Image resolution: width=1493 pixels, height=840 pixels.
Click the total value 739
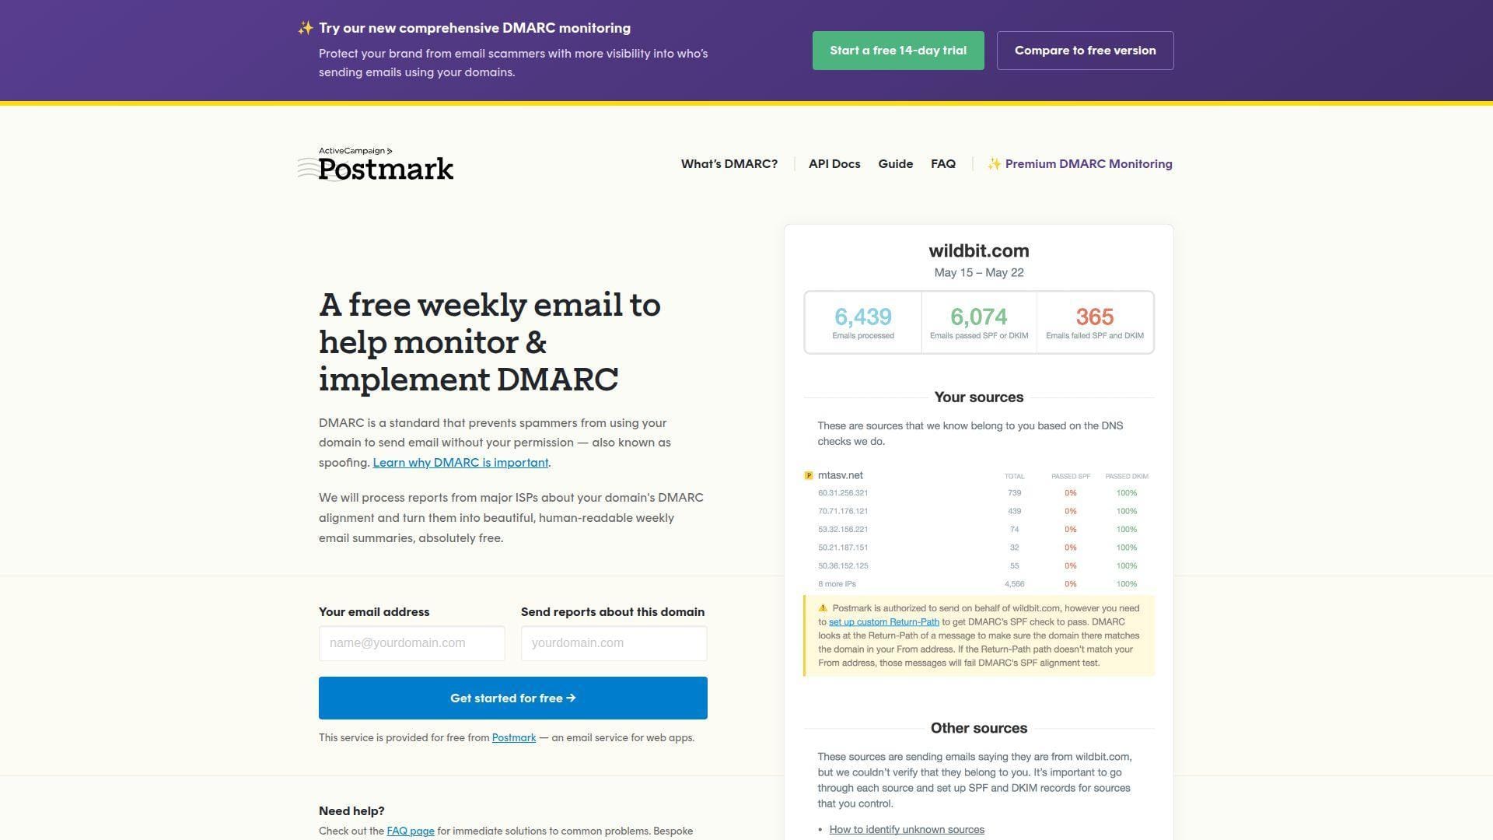tap(1014, 493)
